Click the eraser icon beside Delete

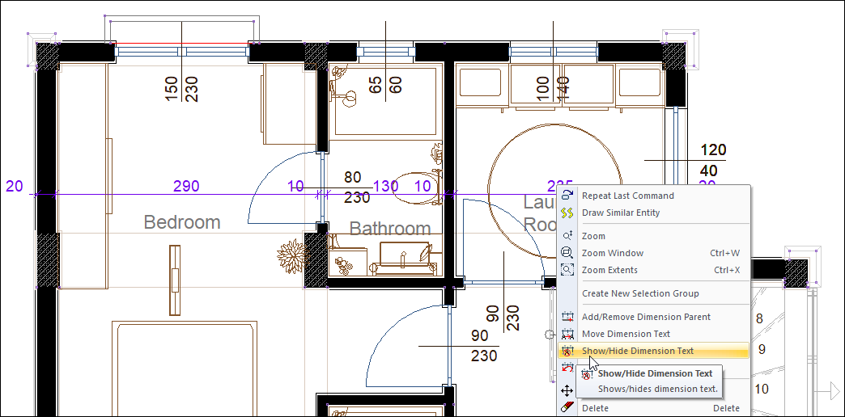(567, 408)
